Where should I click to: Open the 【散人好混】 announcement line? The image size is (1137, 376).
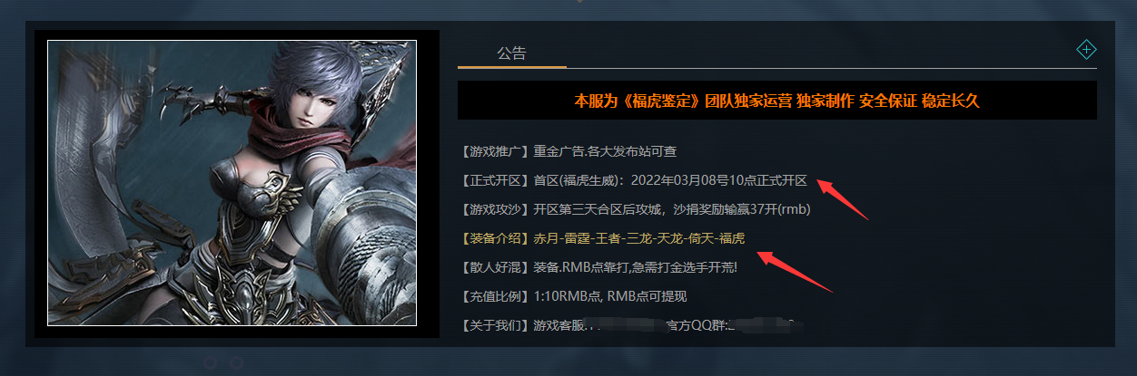(599, 267)
